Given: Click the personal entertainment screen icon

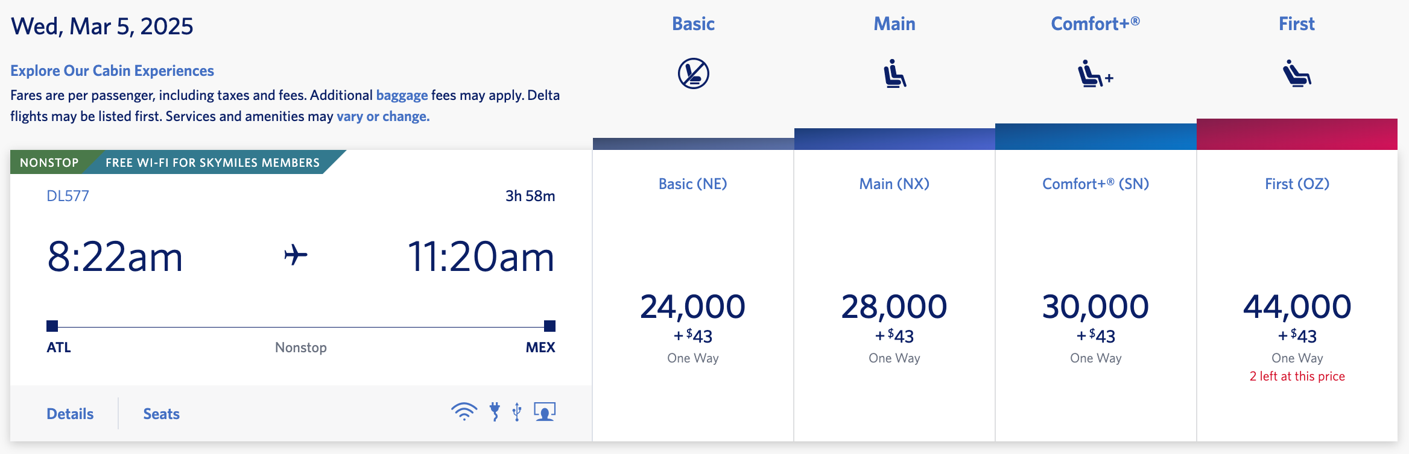Looking at the screenshot, I should pyautogui.click(x=545, y=412).
